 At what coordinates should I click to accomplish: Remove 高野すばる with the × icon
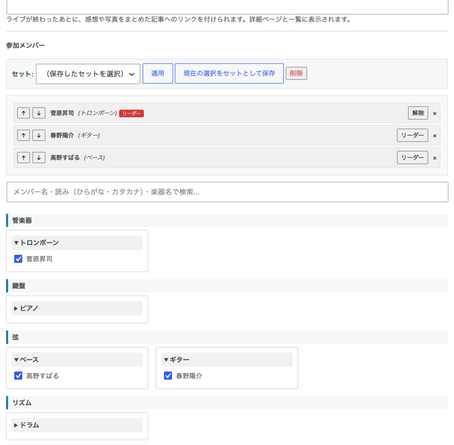point(434,158)
